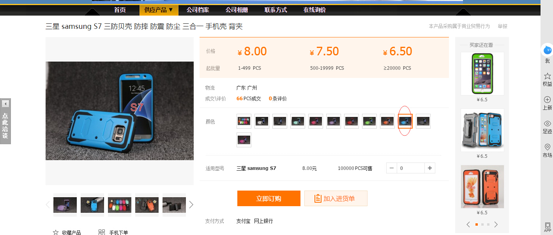
Task: Decrease quantity with the minus button
Action: 392,168
